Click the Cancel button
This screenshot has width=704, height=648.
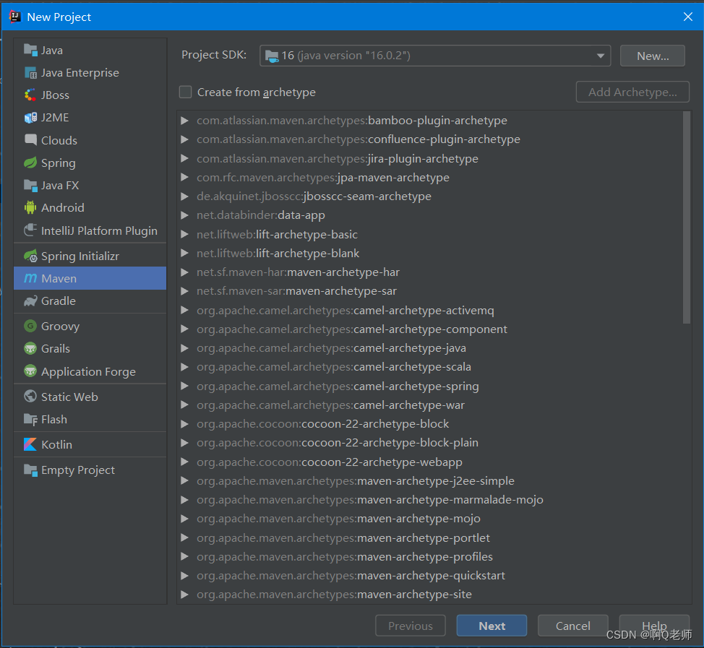click(573, 626)
